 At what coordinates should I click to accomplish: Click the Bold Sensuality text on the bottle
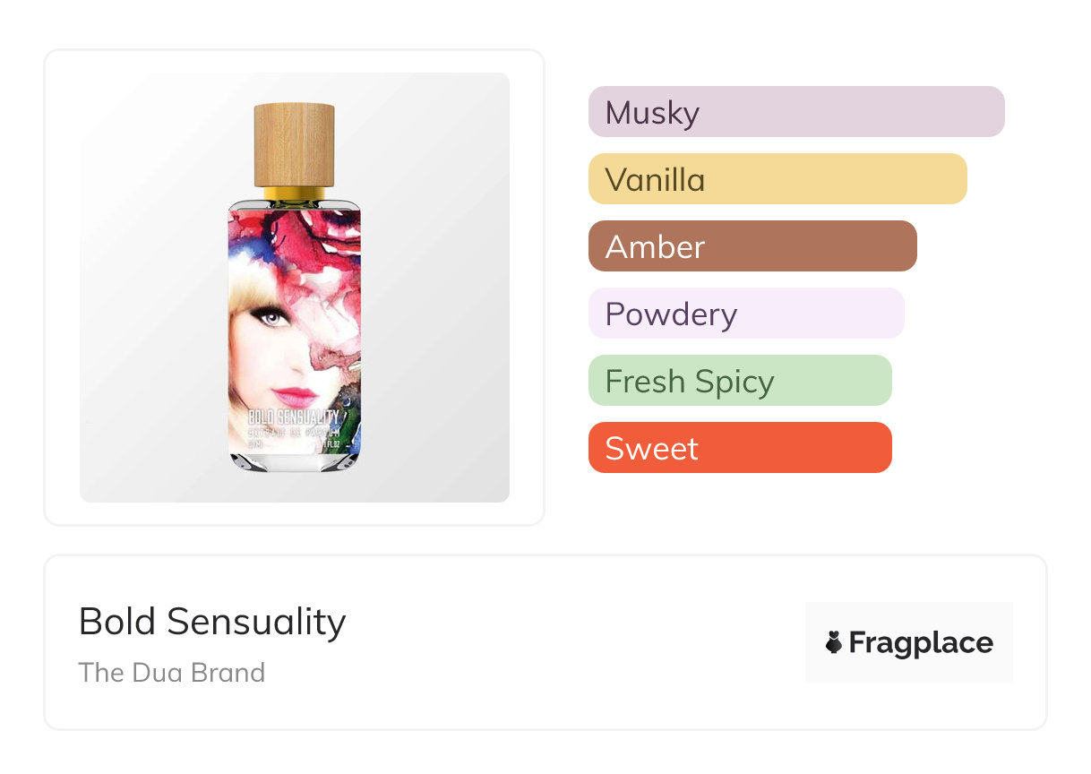293,416
